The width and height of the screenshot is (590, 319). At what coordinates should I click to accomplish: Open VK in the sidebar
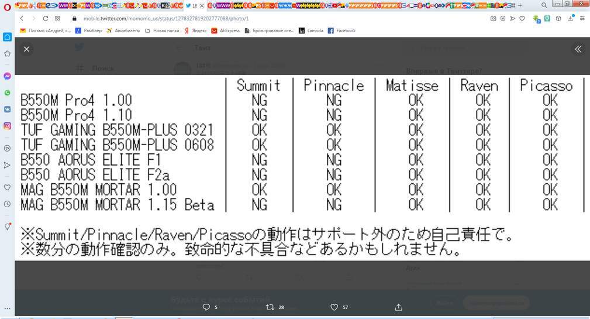click(7, 109)
